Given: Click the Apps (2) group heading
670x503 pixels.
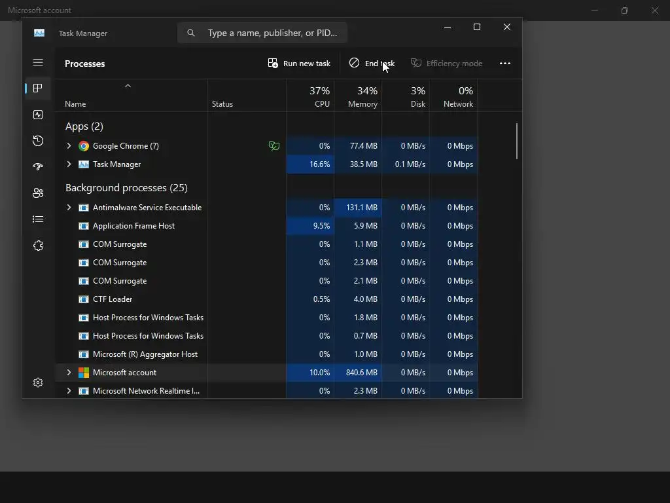Looking at the screenshot, I should 84,126.
